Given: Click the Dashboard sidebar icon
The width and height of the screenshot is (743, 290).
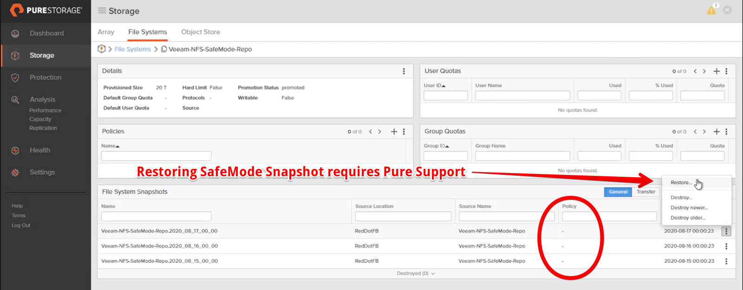Looking at the screenshot, I should tap(15, 33).
